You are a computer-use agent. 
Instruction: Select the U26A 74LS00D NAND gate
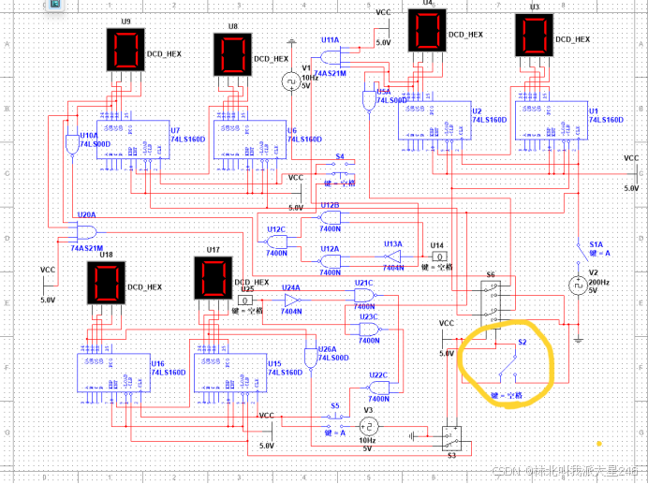[x=311, y=359]
